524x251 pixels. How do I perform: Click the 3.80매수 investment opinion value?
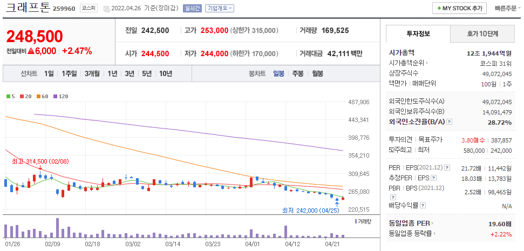pos(473,140)
